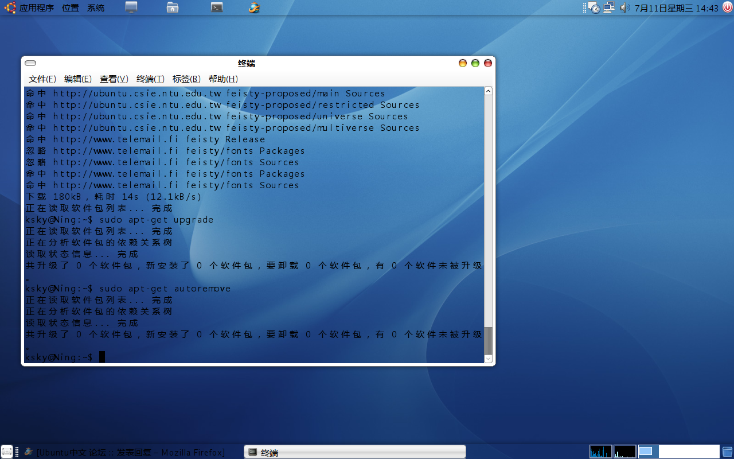Click the final ksky@Ning:~$ prompt cursor
Viewport: 734px width, 459px height.
coord(102,357)
